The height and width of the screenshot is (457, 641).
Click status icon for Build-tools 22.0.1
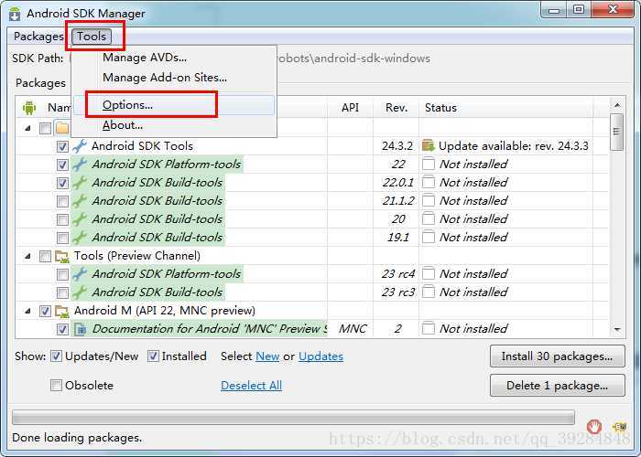[x=428, y=183]
